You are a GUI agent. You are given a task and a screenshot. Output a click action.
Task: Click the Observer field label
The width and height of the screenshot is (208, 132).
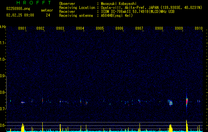pyautogui.click(x=67, y=4)
